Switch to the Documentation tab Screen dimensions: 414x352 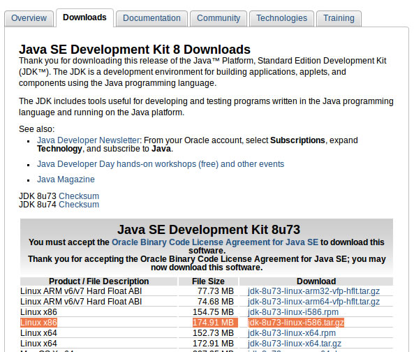(x=151, y=18)
